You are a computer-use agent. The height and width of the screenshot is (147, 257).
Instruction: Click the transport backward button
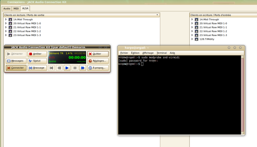point(59,68)
